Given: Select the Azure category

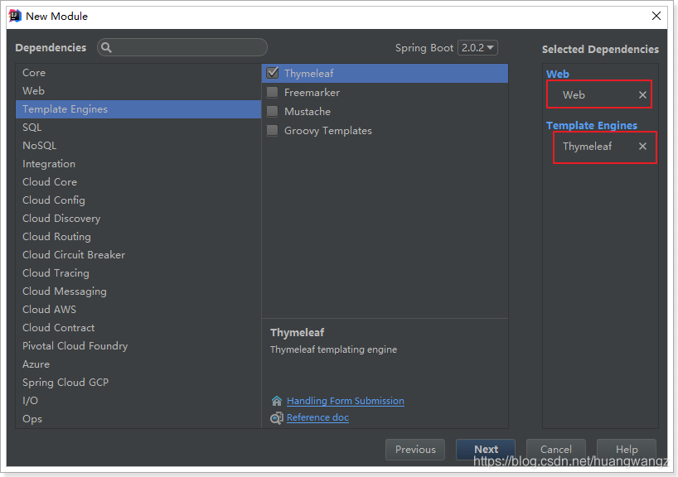Looking at the screenshot, I should point(138,364).
